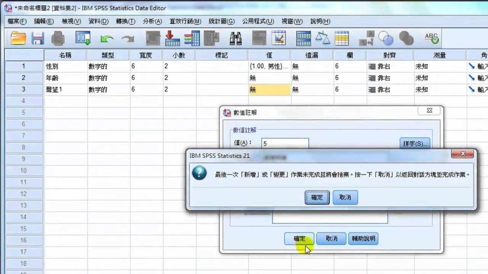
Task: Open the 統計圖(G) menu
Action: [x=222, y=21]
